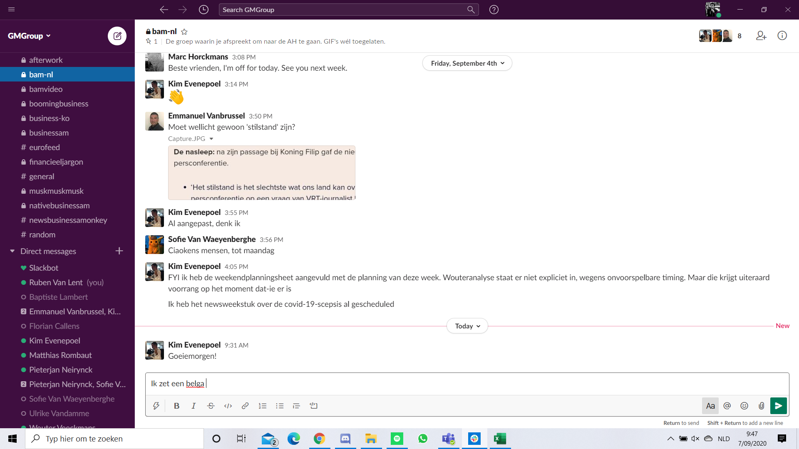Toggle bold formatting
The width and height of the screenshot is (799, 449).
(x=176, y=406)
